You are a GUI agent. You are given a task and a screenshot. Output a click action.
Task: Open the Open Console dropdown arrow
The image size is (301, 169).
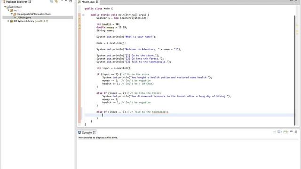click(288, 132)
